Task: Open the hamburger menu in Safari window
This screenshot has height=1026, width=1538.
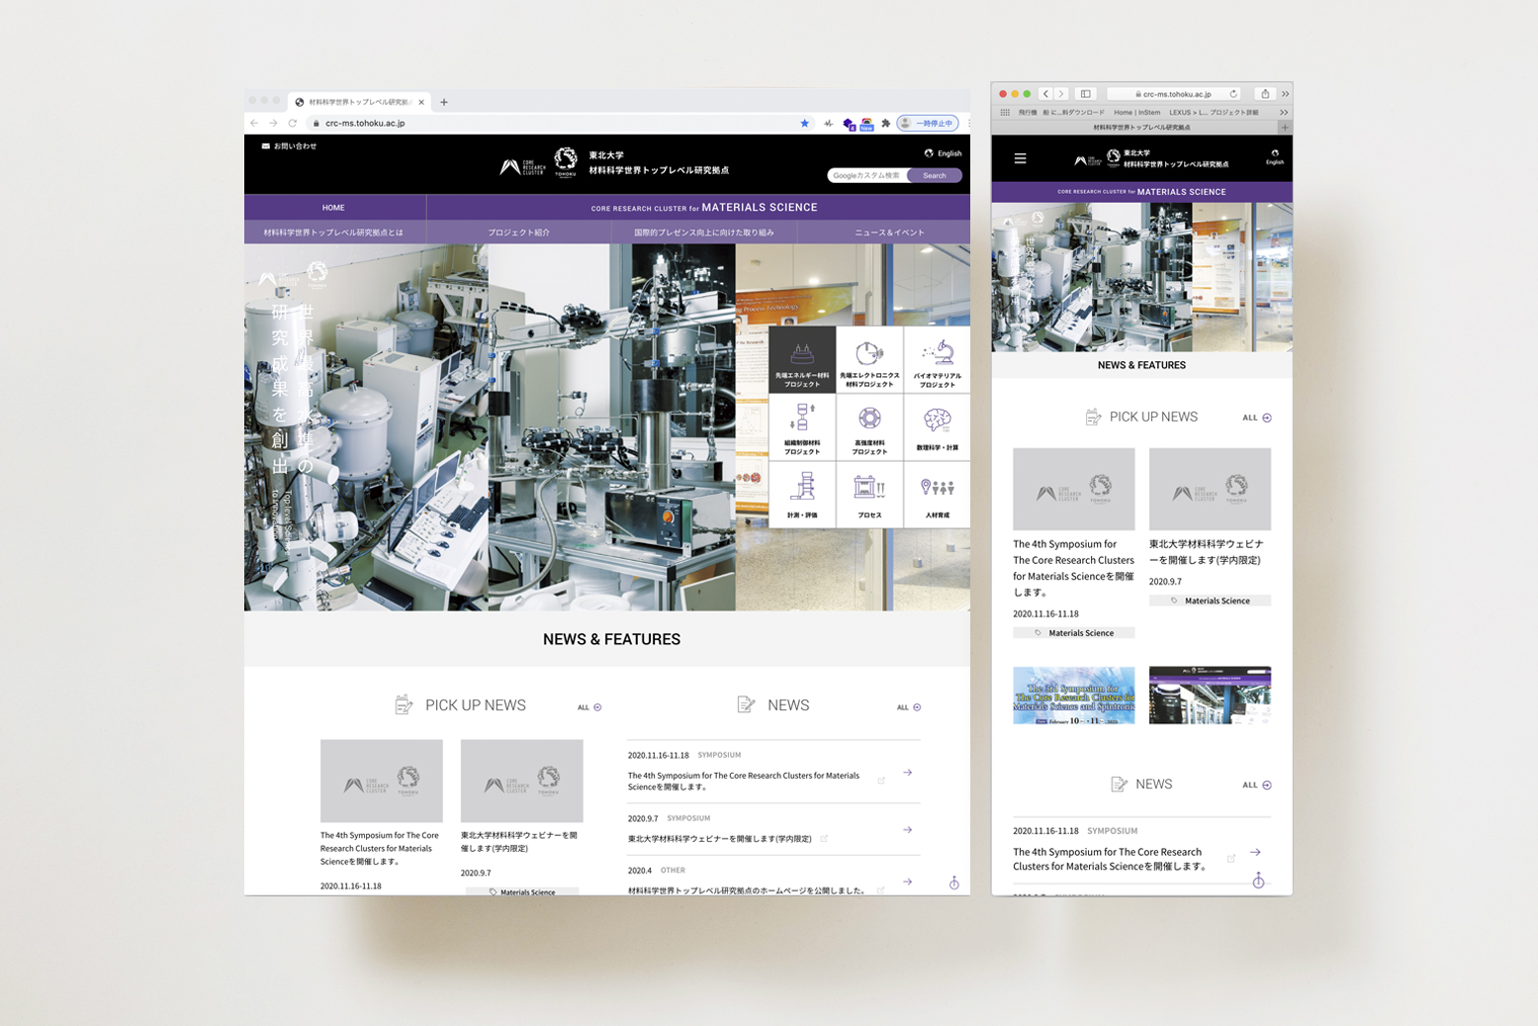Action: click(1020, 158)
